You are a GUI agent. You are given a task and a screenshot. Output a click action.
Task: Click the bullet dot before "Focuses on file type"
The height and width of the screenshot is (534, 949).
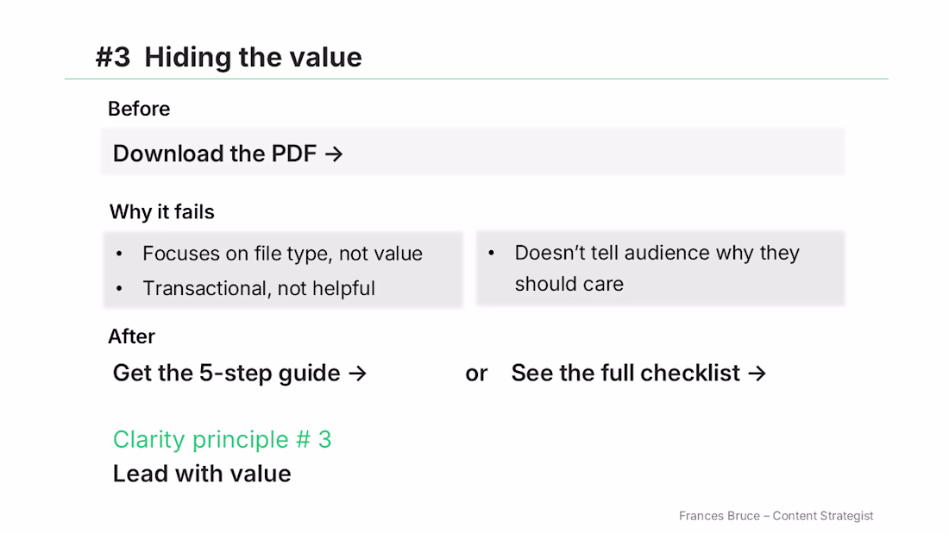120,254
